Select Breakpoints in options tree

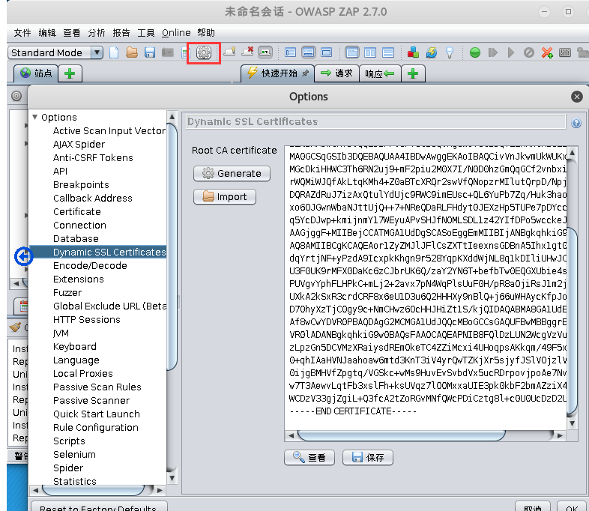tap(81, 185)
